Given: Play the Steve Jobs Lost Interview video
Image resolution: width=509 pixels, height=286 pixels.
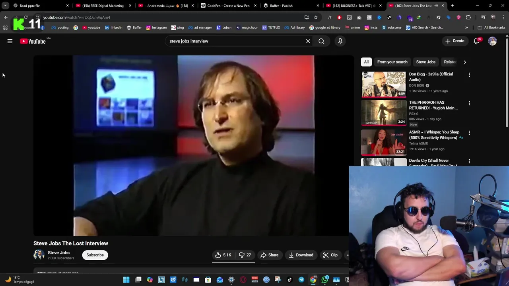Looking at the screenshot, I should [x=194, y=146].
